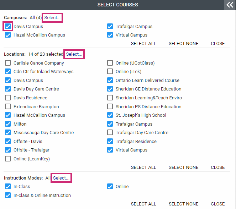Check the Carlisle Canoe Company location
Screen dimensions: 236x209
8,63
